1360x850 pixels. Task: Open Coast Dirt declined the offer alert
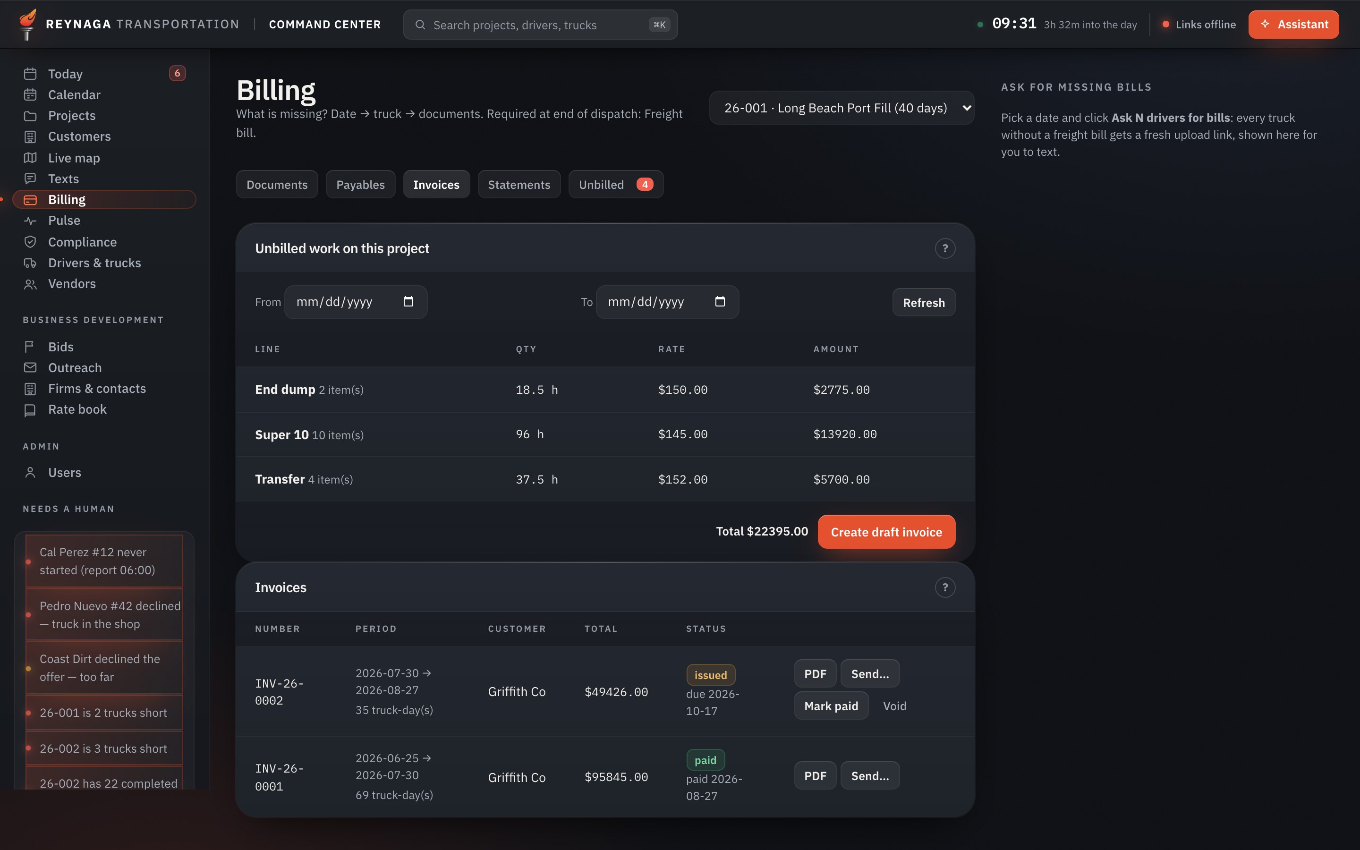[x=104, y=668]
